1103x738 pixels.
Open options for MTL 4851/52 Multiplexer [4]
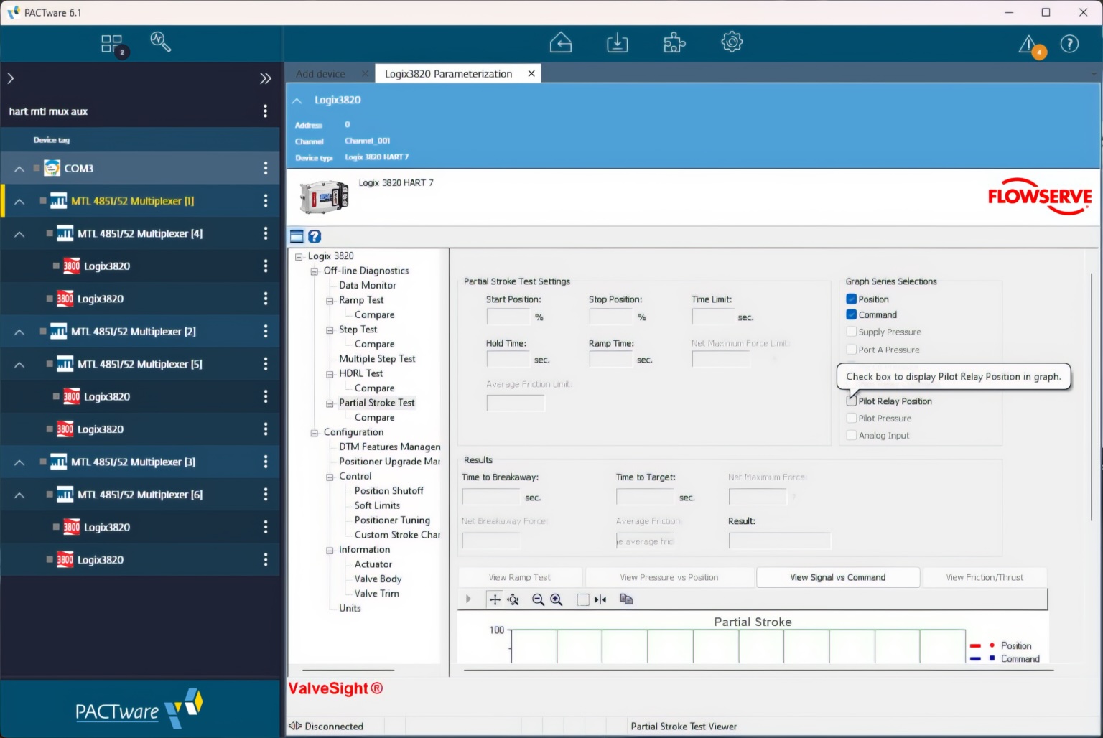tap(265, 233)
